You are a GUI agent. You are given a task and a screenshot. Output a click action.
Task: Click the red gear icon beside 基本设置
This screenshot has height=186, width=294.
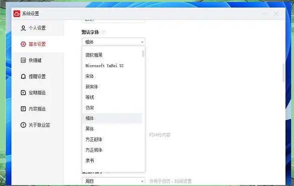coord(23,44)
